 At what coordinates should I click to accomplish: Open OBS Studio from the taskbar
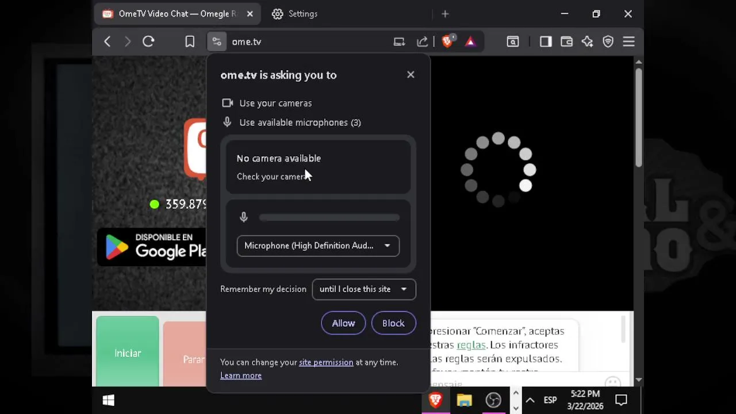(x=493, y=400)
